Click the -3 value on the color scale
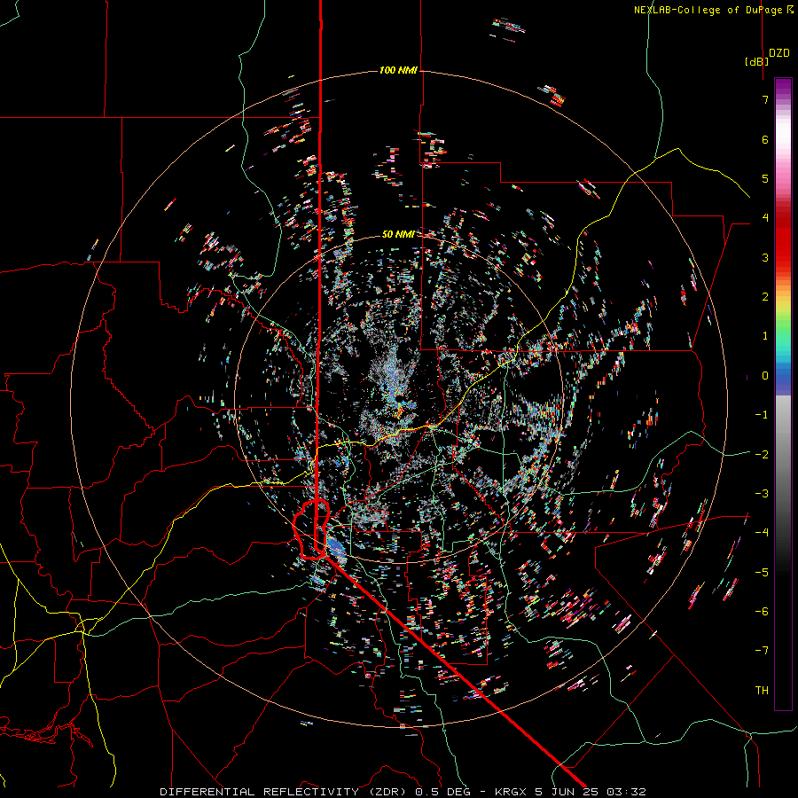Image resolution: width=798 pixels, height=798 pixels. (x=762, y=493)
